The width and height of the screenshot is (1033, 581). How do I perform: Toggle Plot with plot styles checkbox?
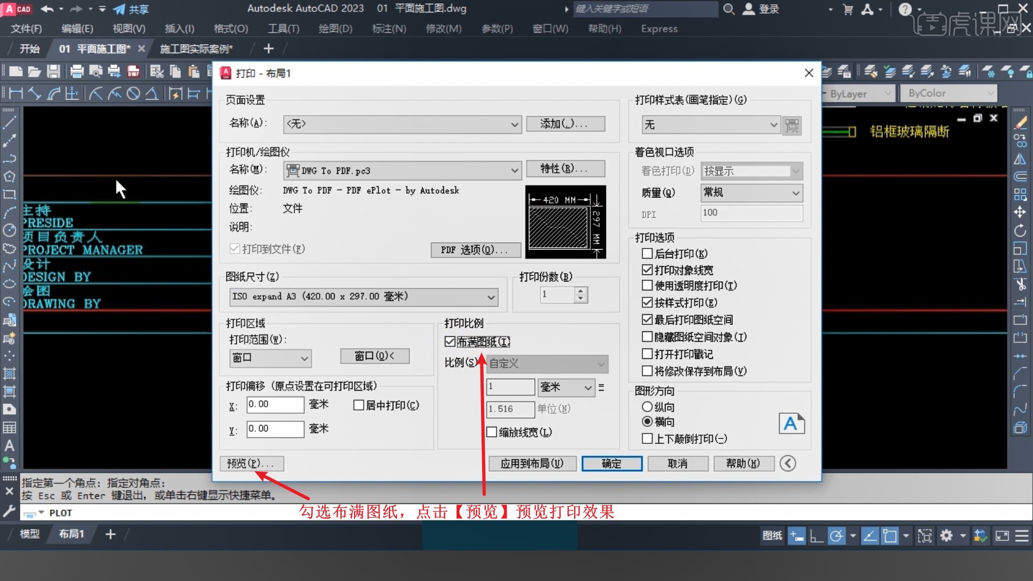[x=647, y=302]
